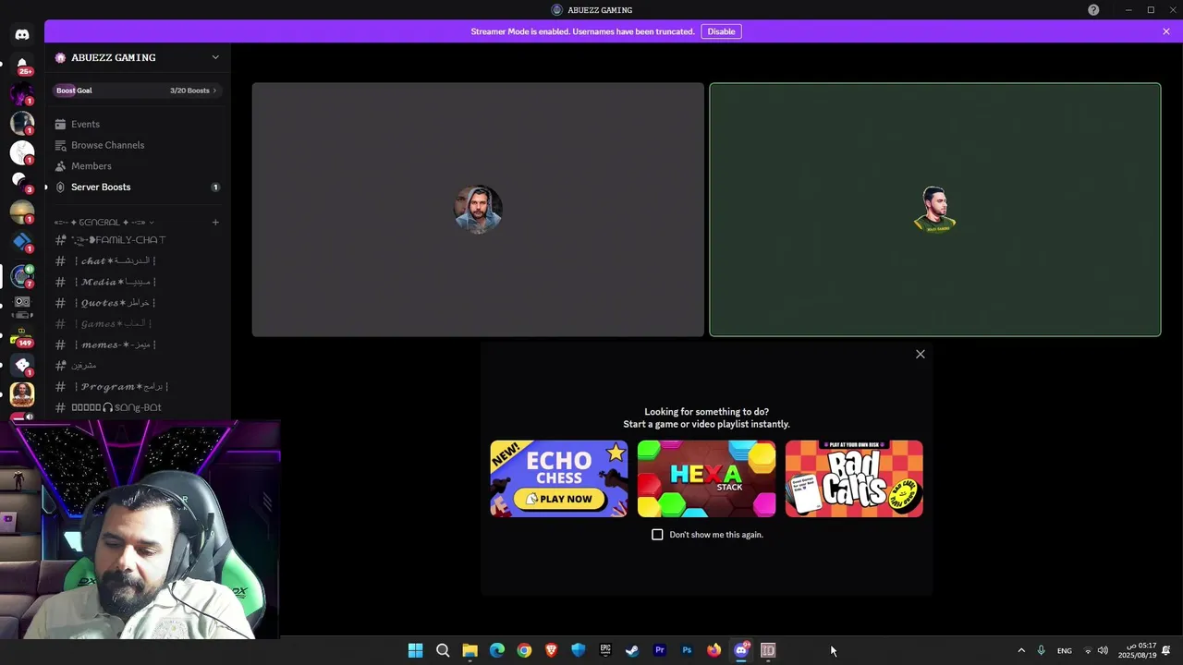The height and width of the screenshot is (665, 1183).
Task: Open Discord taskbar icon
Action: click(x=741, y=650)
